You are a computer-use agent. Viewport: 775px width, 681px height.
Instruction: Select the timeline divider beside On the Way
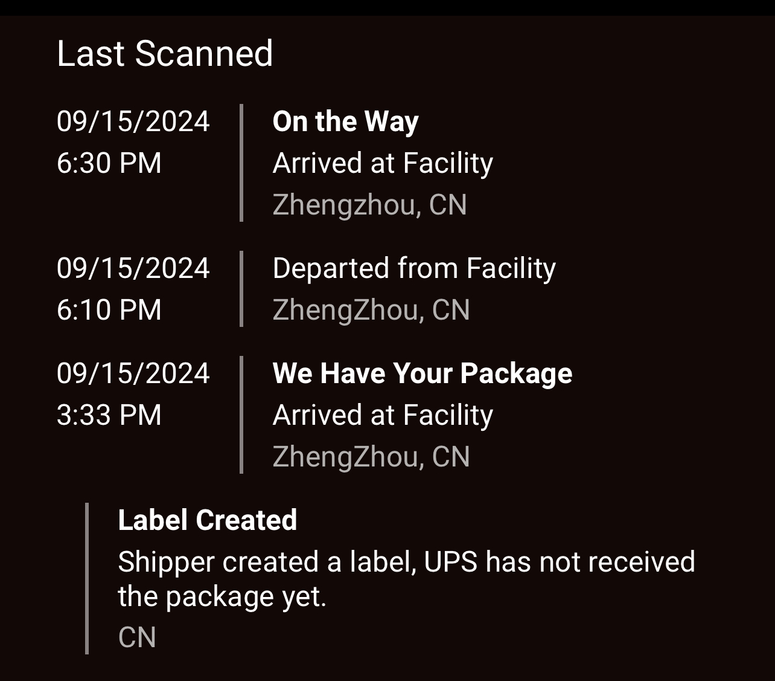click(x=241, y=163)
